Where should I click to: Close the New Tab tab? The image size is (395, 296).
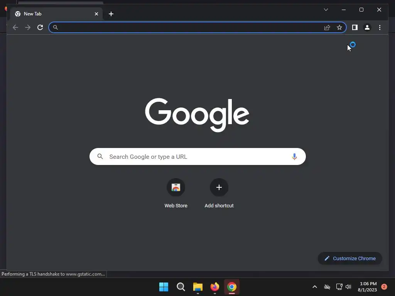(96, 14)
